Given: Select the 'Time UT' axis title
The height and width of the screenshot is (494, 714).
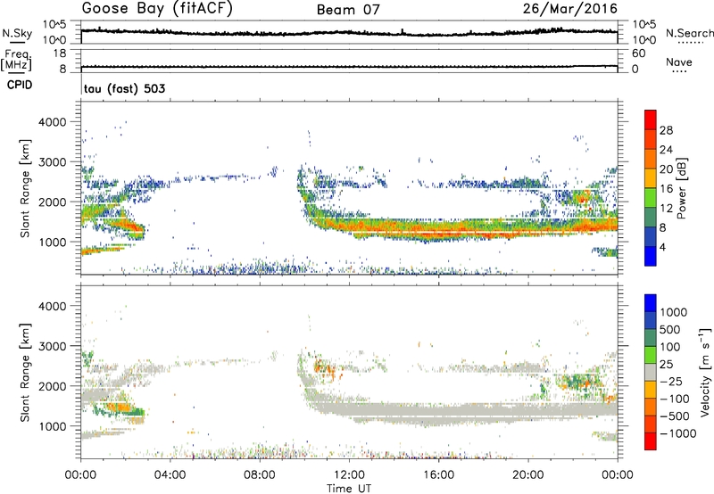Looking at the screenshot, I should click(349, 489).
